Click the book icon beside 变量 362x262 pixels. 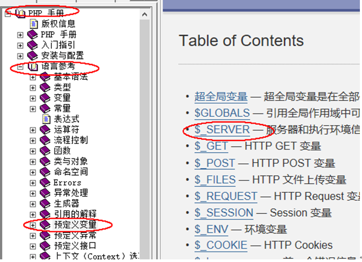point(45,98)
